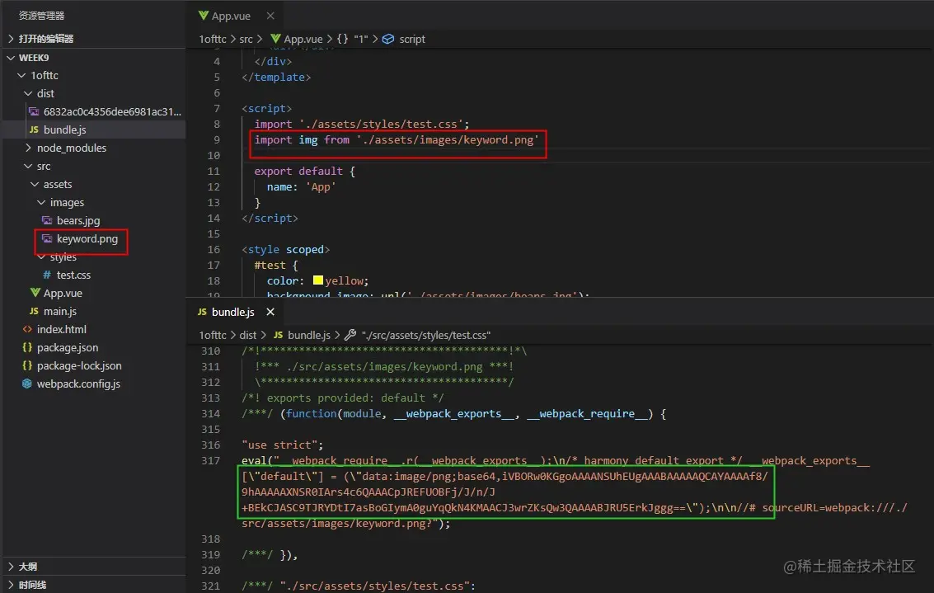The height and width of the screenshot is (593, 934).
Task: Select bundle.js in the explorer tree
Action: [64, 130]
